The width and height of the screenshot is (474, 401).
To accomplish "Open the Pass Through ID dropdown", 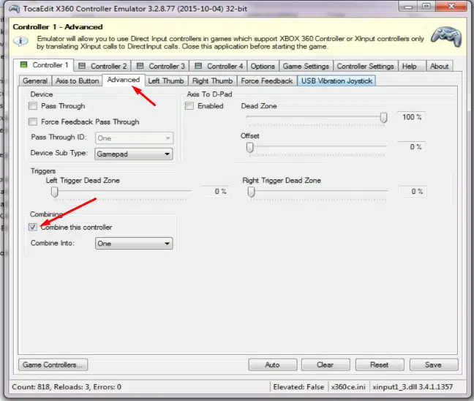I will coord(134,138).
